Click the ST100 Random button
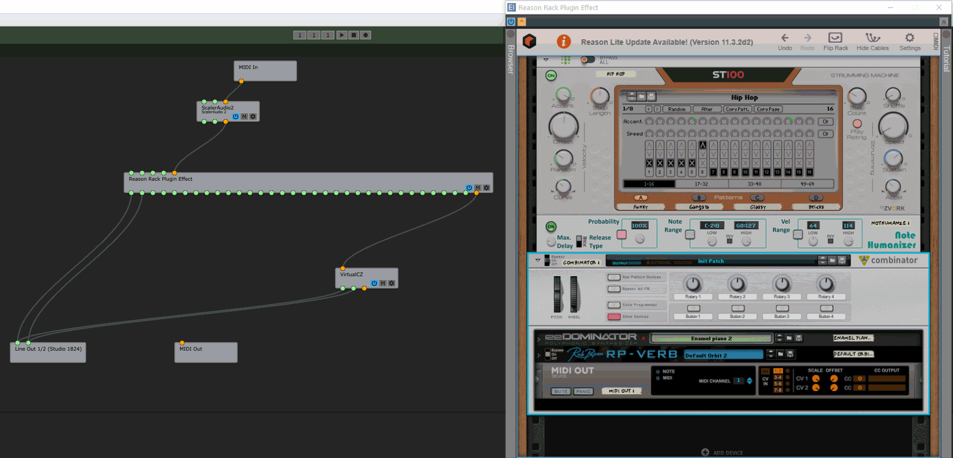953x458 pixels. coord(677,109)
